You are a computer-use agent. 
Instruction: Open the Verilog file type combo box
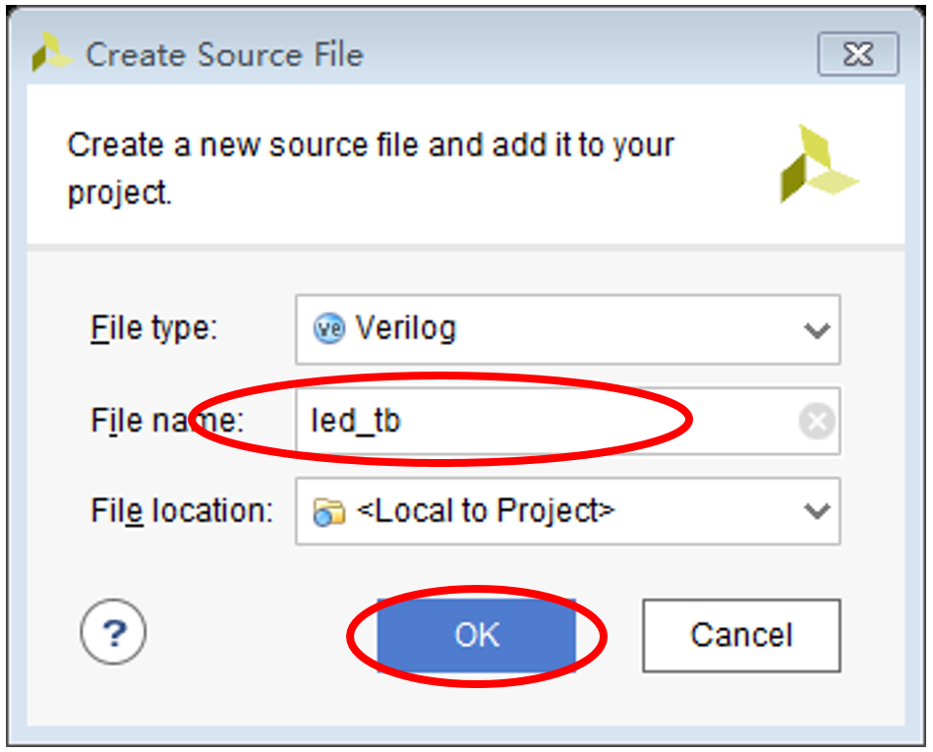pos(567,329)
